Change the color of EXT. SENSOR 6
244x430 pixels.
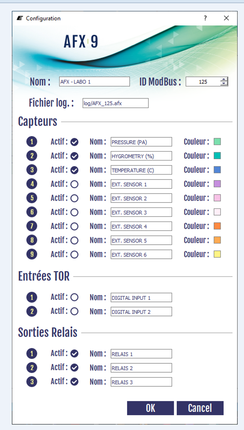[x=217, y=254]
